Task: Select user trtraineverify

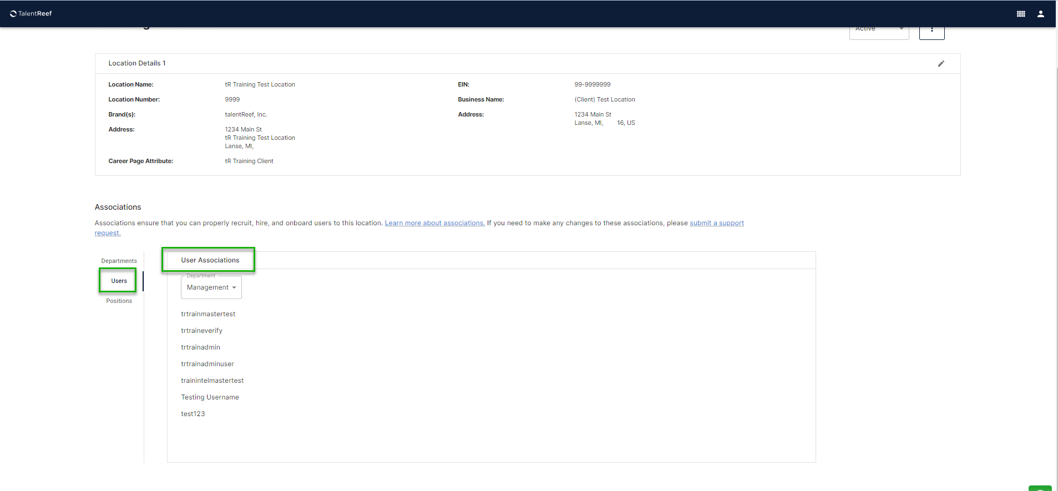Action: click(201, 331)
